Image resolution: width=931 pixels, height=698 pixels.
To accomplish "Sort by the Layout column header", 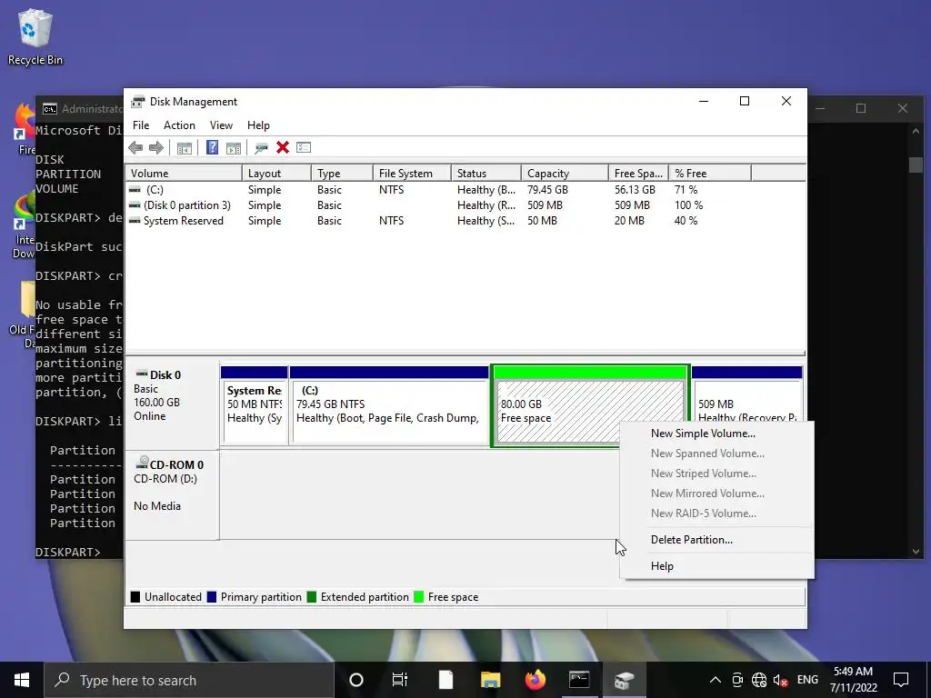I will [x=276, y=174].
